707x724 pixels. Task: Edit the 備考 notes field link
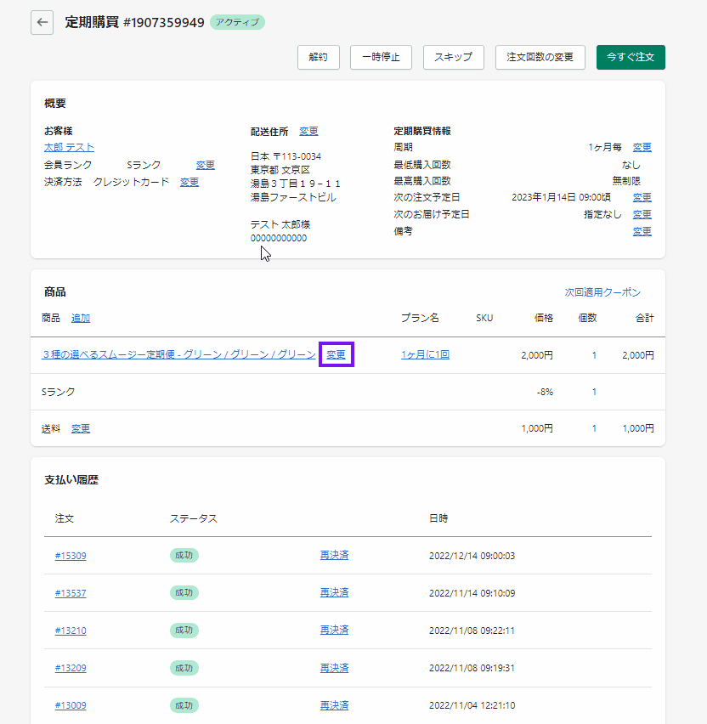tap(642, 231)
